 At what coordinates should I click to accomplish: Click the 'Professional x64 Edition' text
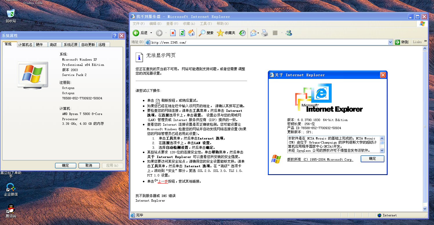[x=83, y=65]
